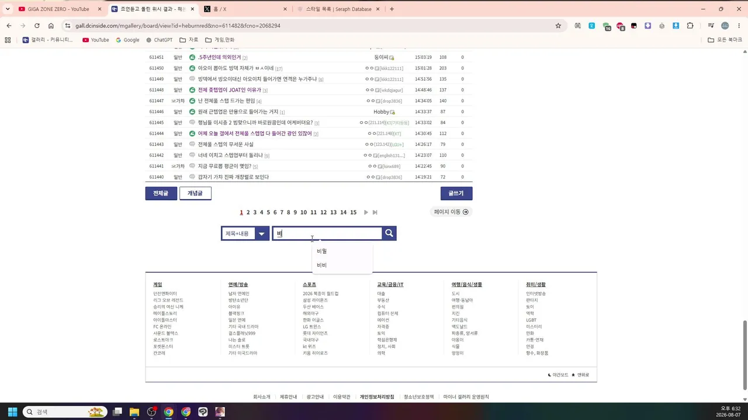Open OBS Studio from the taskbar
The image size is (748, 420).
point(151,412)
